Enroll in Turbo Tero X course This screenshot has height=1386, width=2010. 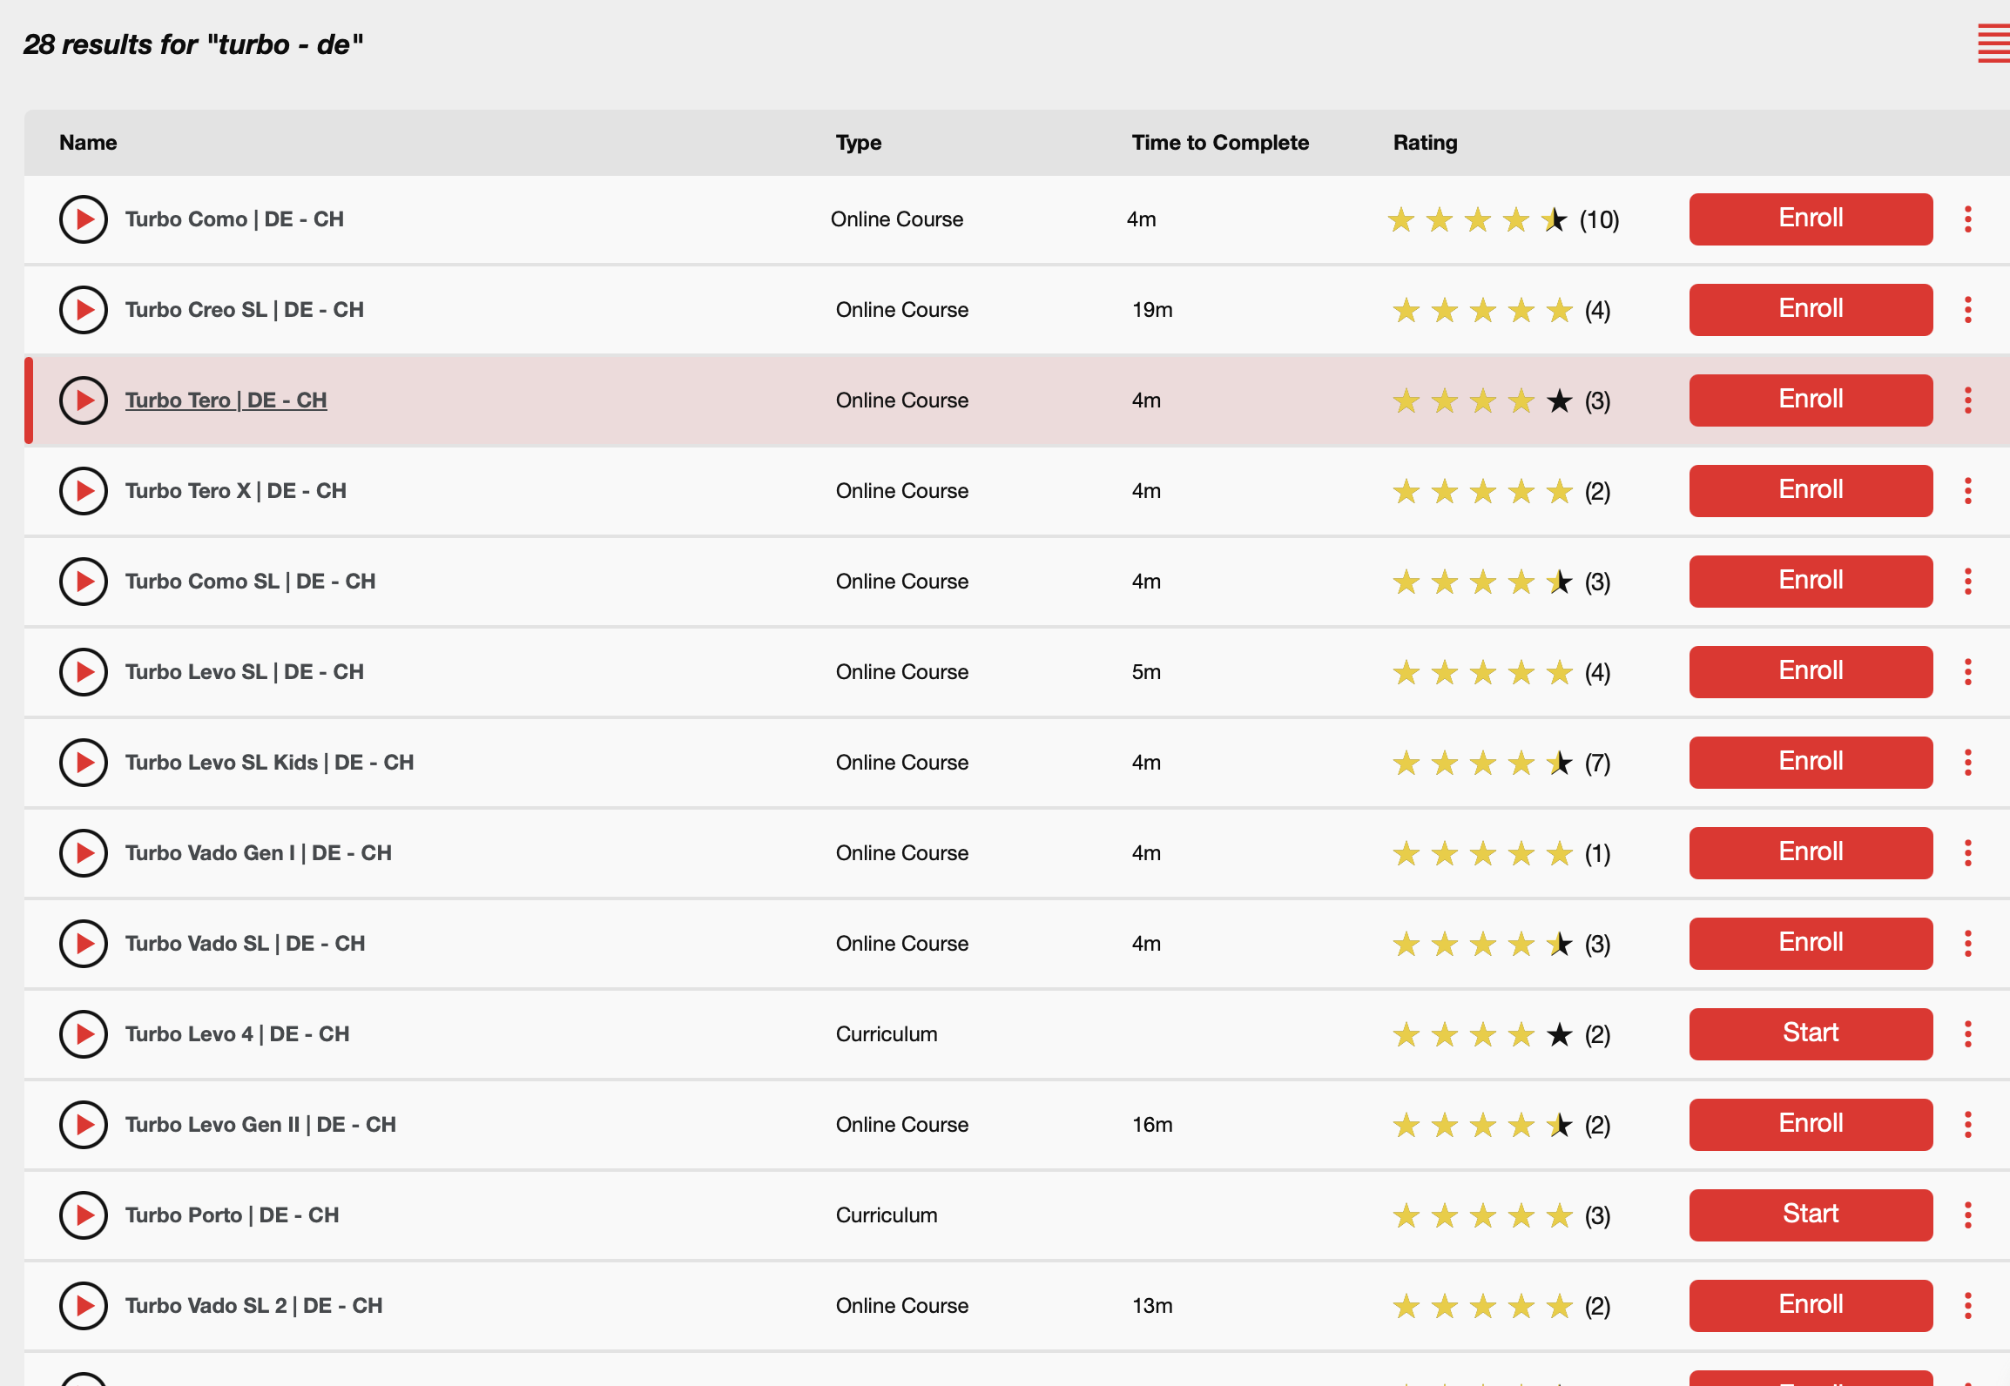point(1811,491)
